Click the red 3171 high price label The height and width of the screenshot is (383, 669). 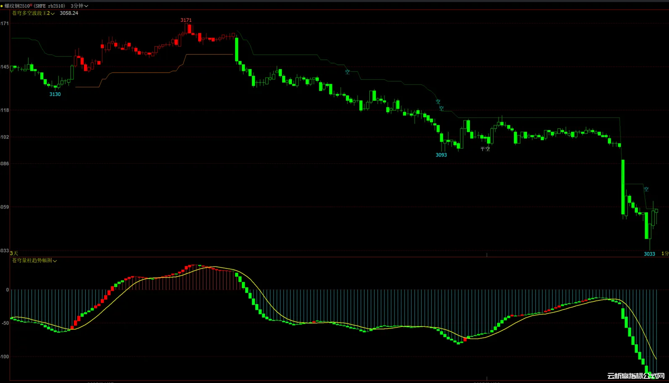(186, 20)
